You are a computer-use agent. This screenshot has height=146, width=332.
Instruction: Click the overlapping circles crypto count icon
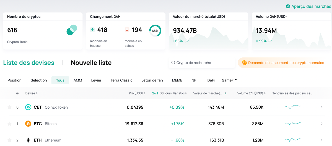(x=72, y=30)
